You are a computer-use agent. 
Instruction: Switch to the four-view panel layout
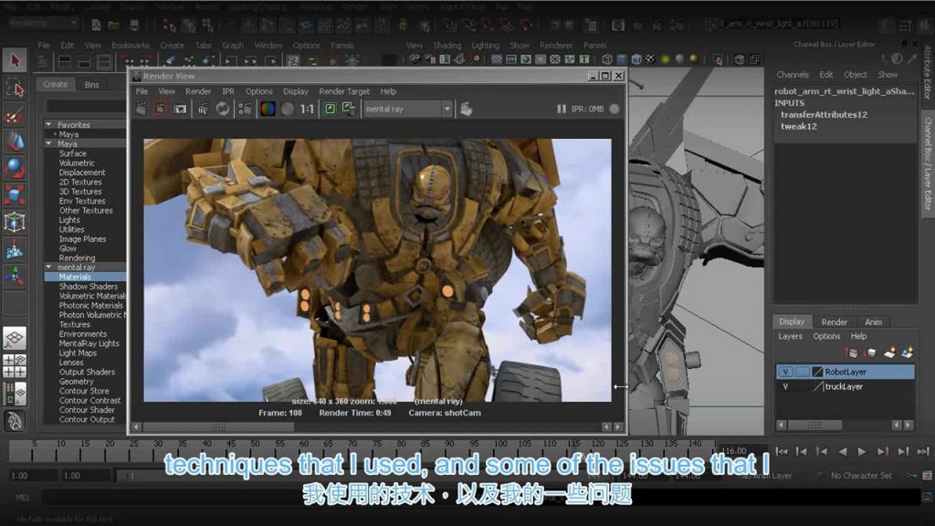pos(15,365)
